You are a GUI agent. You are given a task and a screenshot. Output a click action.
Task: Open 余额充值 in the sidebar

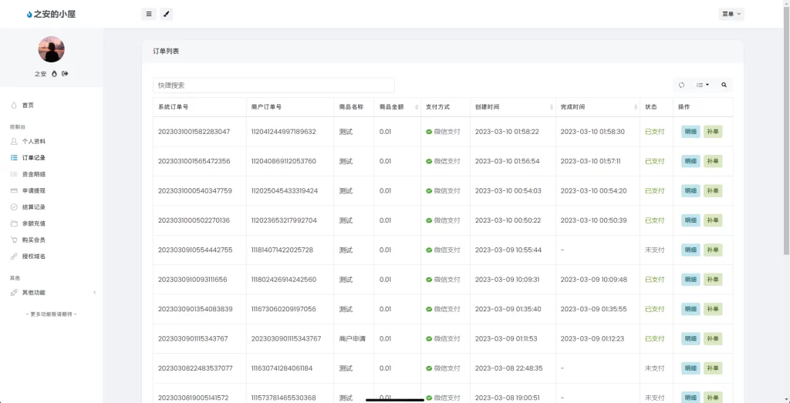coord(52,224)
